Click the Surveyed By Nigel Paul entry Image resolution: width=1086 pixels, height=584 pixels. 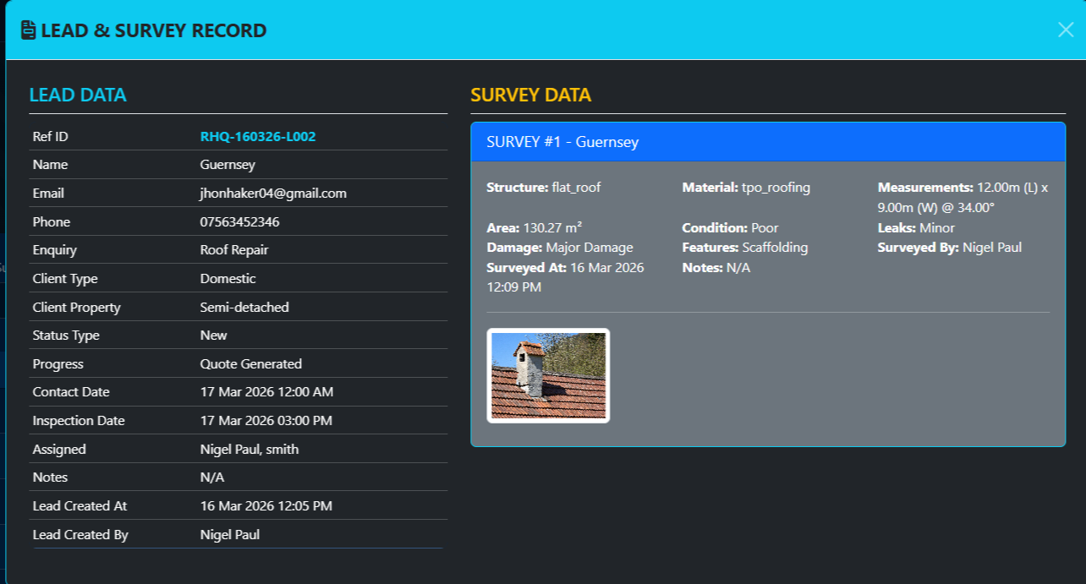(949, 248)
